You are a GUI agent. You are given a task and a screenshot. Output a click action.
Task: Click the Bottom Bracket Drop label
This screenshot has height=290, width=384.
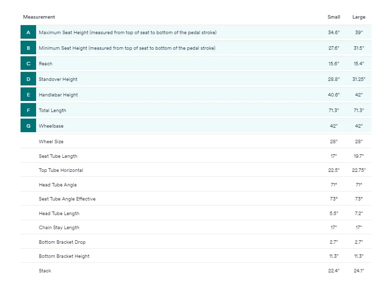[x=62, y=242]
